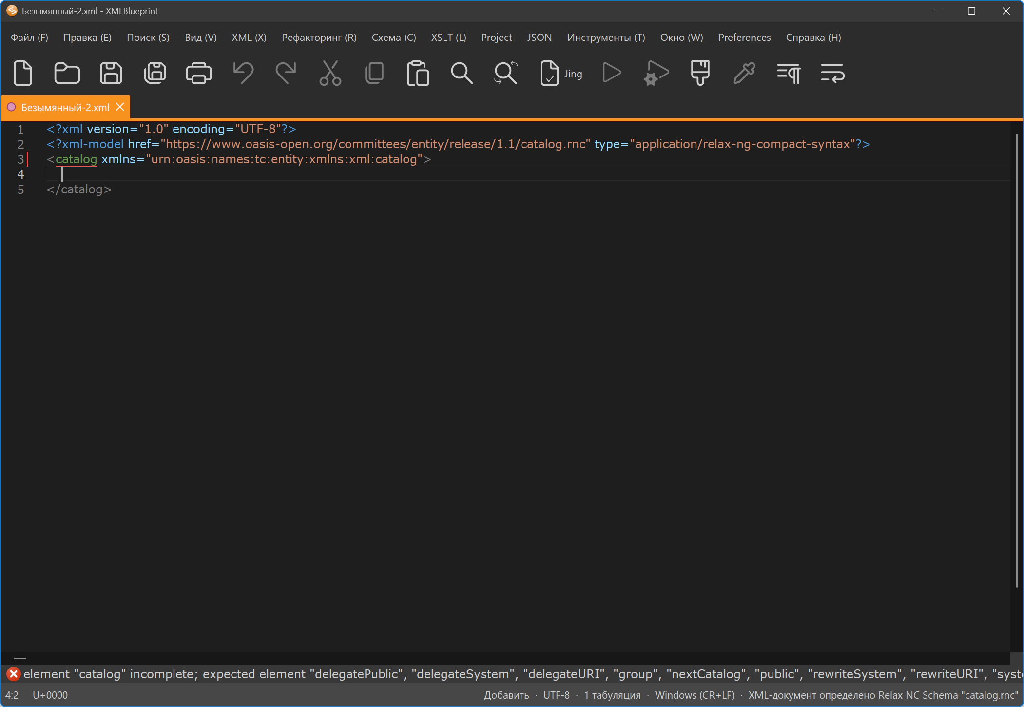Click the red error icon in message bar
Image resolution: width=1024 pixels, height=707 pixels.
coord(14,674)
